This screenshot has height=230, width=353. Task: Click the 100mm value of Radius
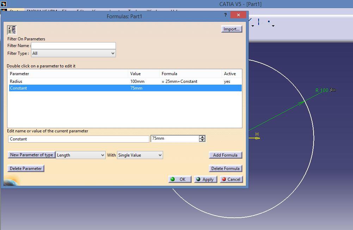(137, 81)
